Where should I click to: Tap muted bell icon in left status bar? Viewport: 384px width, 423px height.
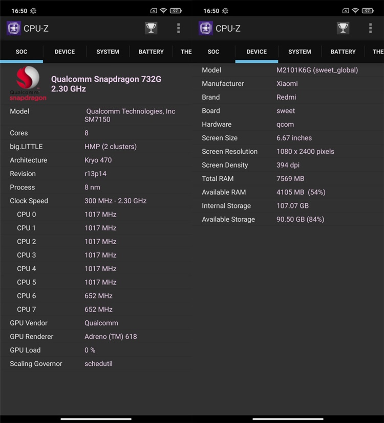[x=33, y=11]
